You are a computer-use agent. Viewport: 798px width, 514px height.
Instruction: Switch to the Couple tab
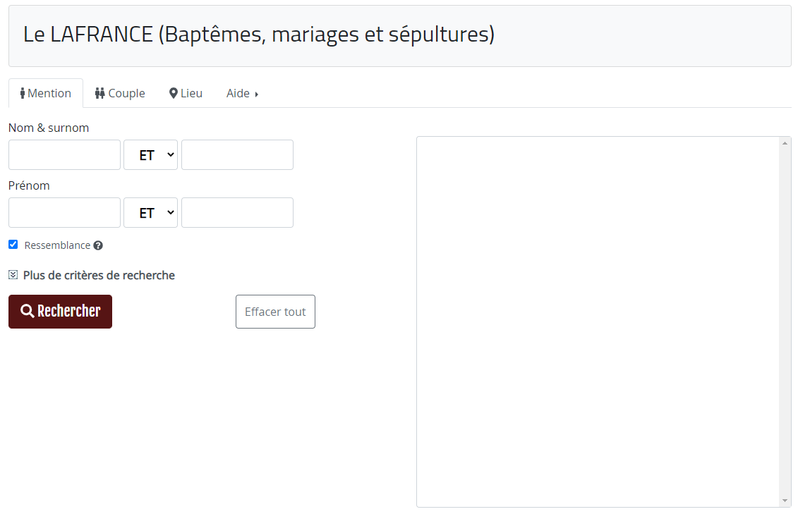pyautogui.click(x=120, y=93)
